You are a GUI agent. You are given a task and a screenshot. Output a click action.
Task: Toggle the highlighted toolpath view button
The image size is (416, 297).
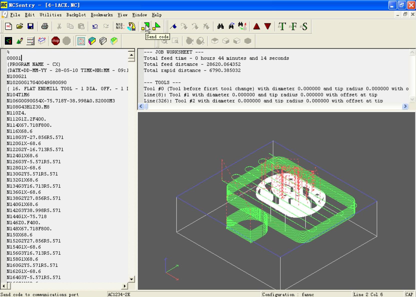pos(81,41)
